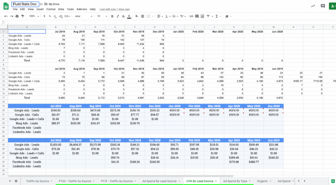The height and width of the screenshot is (185, 336).
Task: Switch to Ad Spend By Type tab
Action: coord(235,181)
